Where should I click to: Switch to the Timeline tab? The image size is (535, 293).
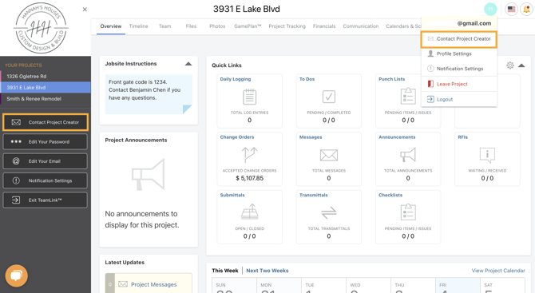(138, 26)
